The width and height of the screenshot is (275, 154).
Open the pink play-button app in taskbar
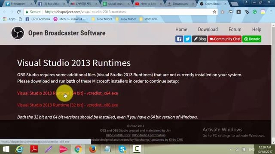(x=63, y=149)
